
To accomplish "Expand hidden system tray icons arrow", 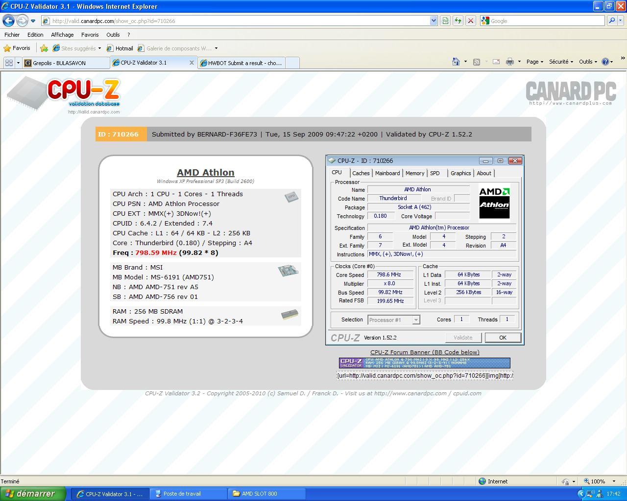I will point(581,494).
